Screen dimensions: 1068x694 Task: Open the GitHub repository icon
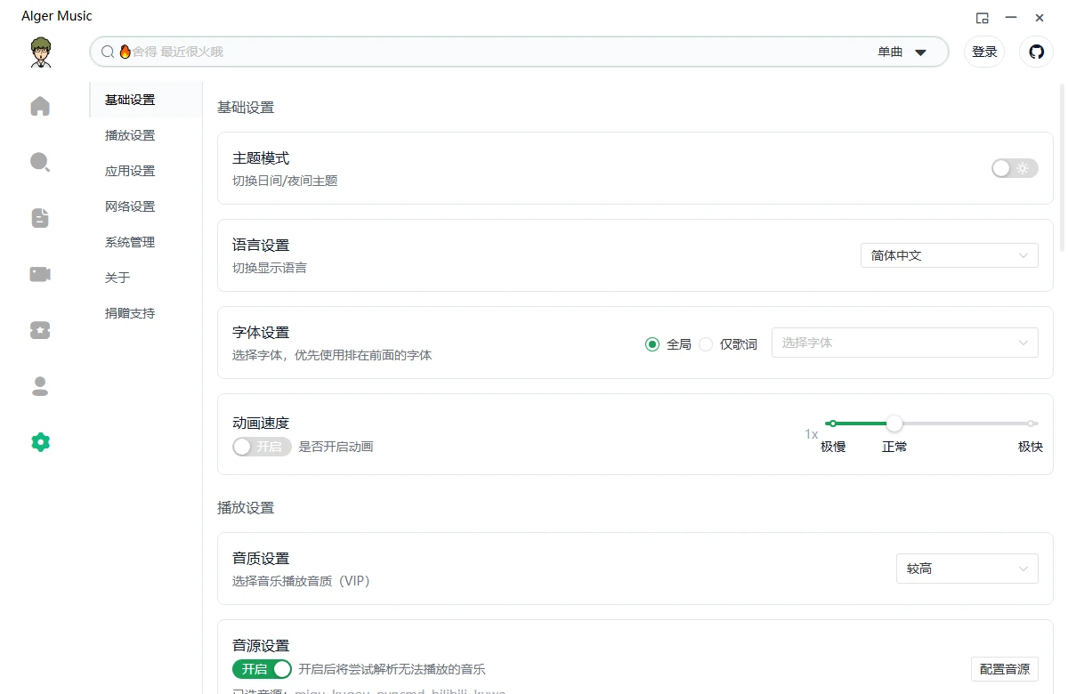click(x=1036, y=52)
